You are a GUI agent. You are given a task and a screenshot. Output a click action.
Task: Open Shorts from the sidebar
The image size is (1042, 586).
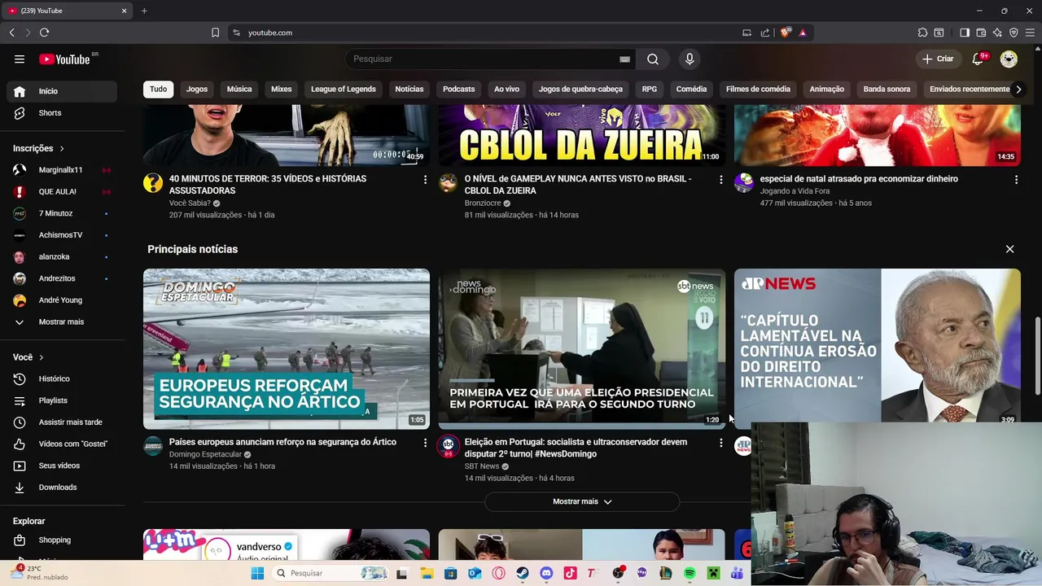tap(62, 113)
